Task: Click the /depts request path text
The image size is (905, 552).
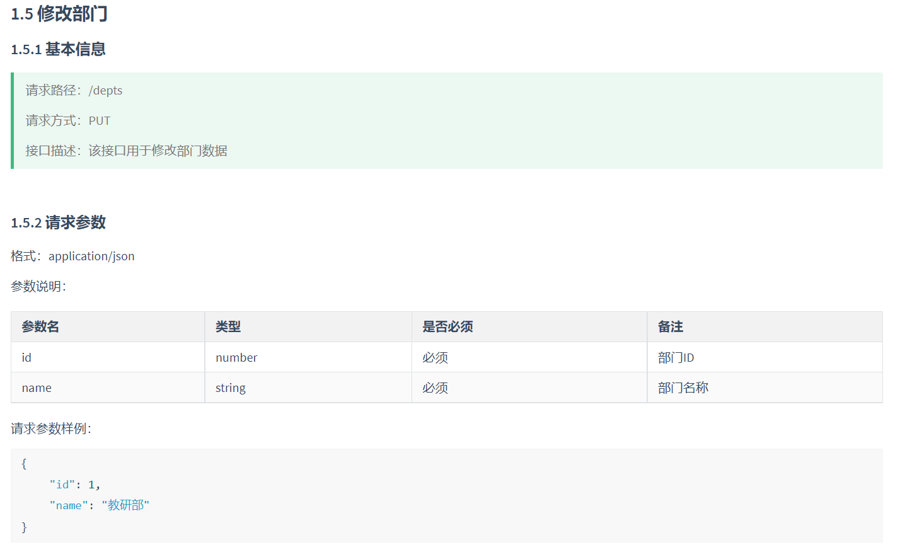Action: pos(105,91)
